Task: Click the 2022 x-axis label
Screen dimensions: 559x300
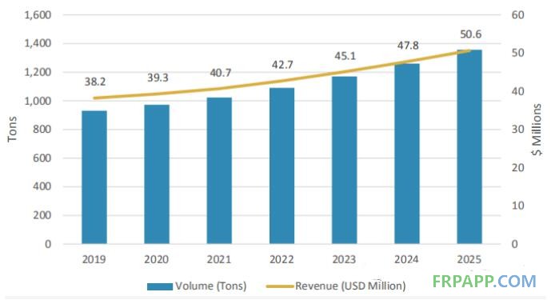Action: 281,259
